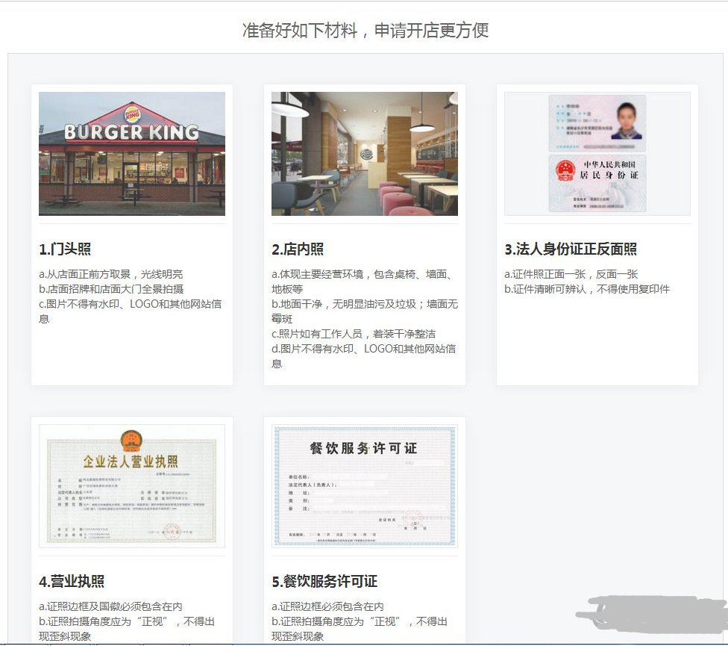
Task: Click the requirement 证照边框及国徽必须包含在内
Action: pyautogui.click(x=112, y=606)
